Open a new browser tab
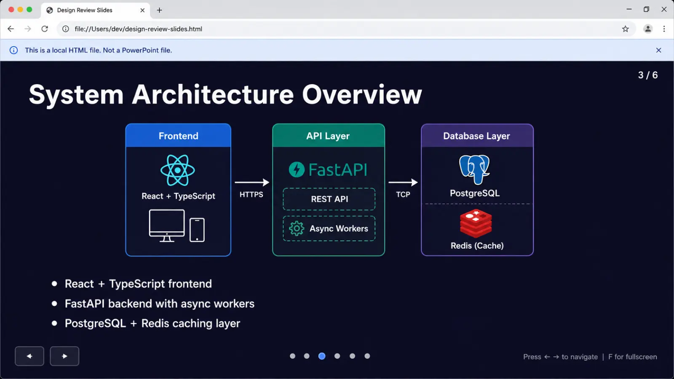The width and height of the screenshot is (674, 379). [x=159, y=10]
